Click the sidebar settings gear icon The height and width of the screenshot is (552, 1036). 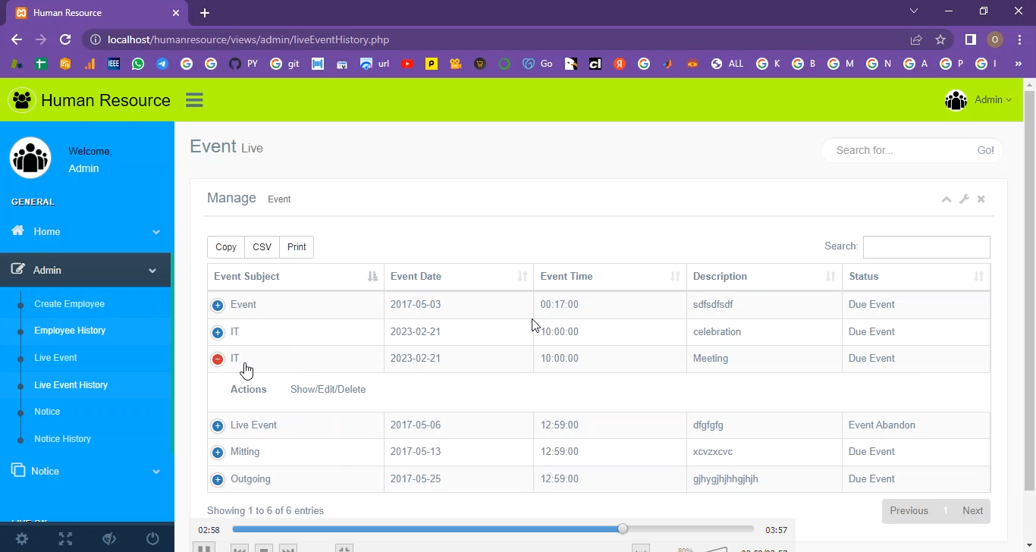[22, 538]
